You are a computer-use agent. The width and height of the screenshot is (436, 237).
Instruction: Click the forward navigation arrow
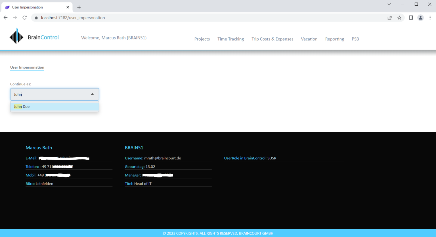pos(15,18)
